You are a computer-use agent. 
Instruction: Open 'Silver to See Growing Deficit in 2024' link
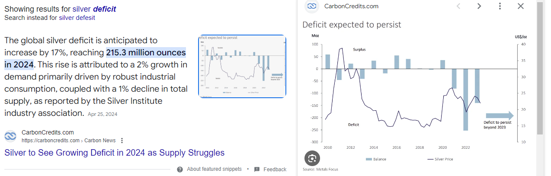pos(115,153)
